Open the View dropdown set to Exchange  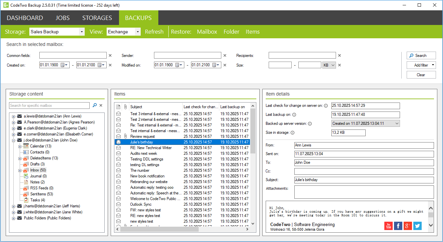[137, 32]
